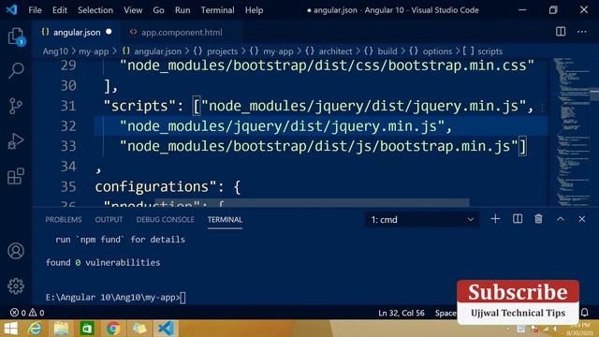Open the notifications bell in status bar

point(584,312)
